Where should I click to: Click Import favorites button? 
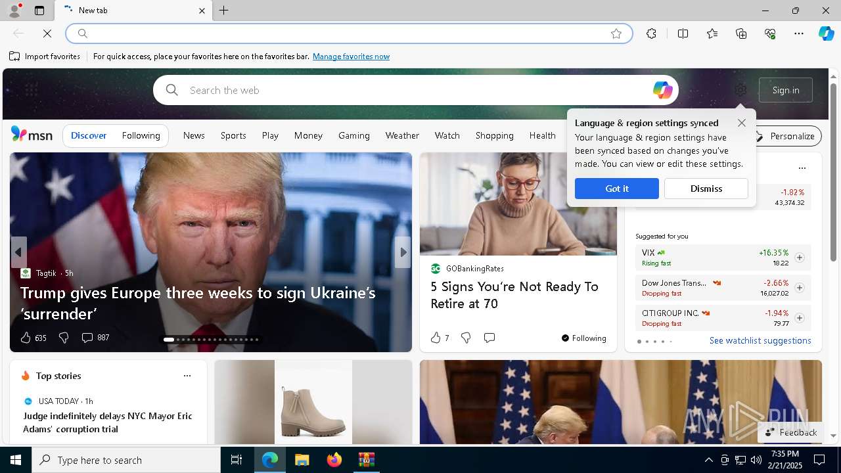(x=45, y=56)
